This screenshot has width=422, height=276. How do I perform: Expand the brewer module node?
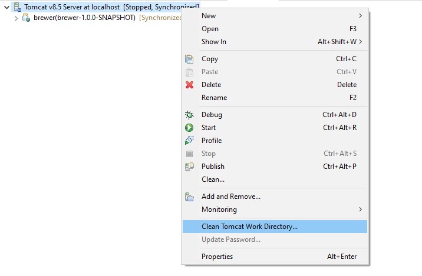click(16, 18)
